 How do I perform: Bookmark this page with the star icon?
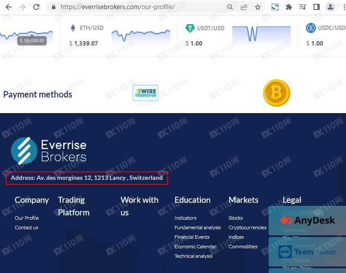258,7
